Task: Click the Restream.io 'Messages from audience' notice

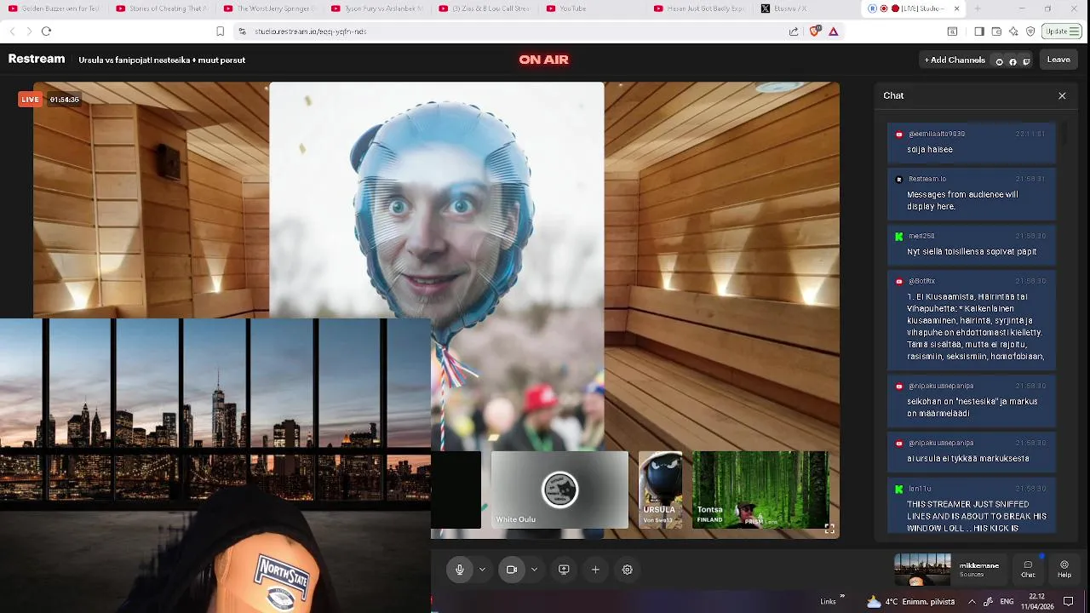Action: [972, 193]
